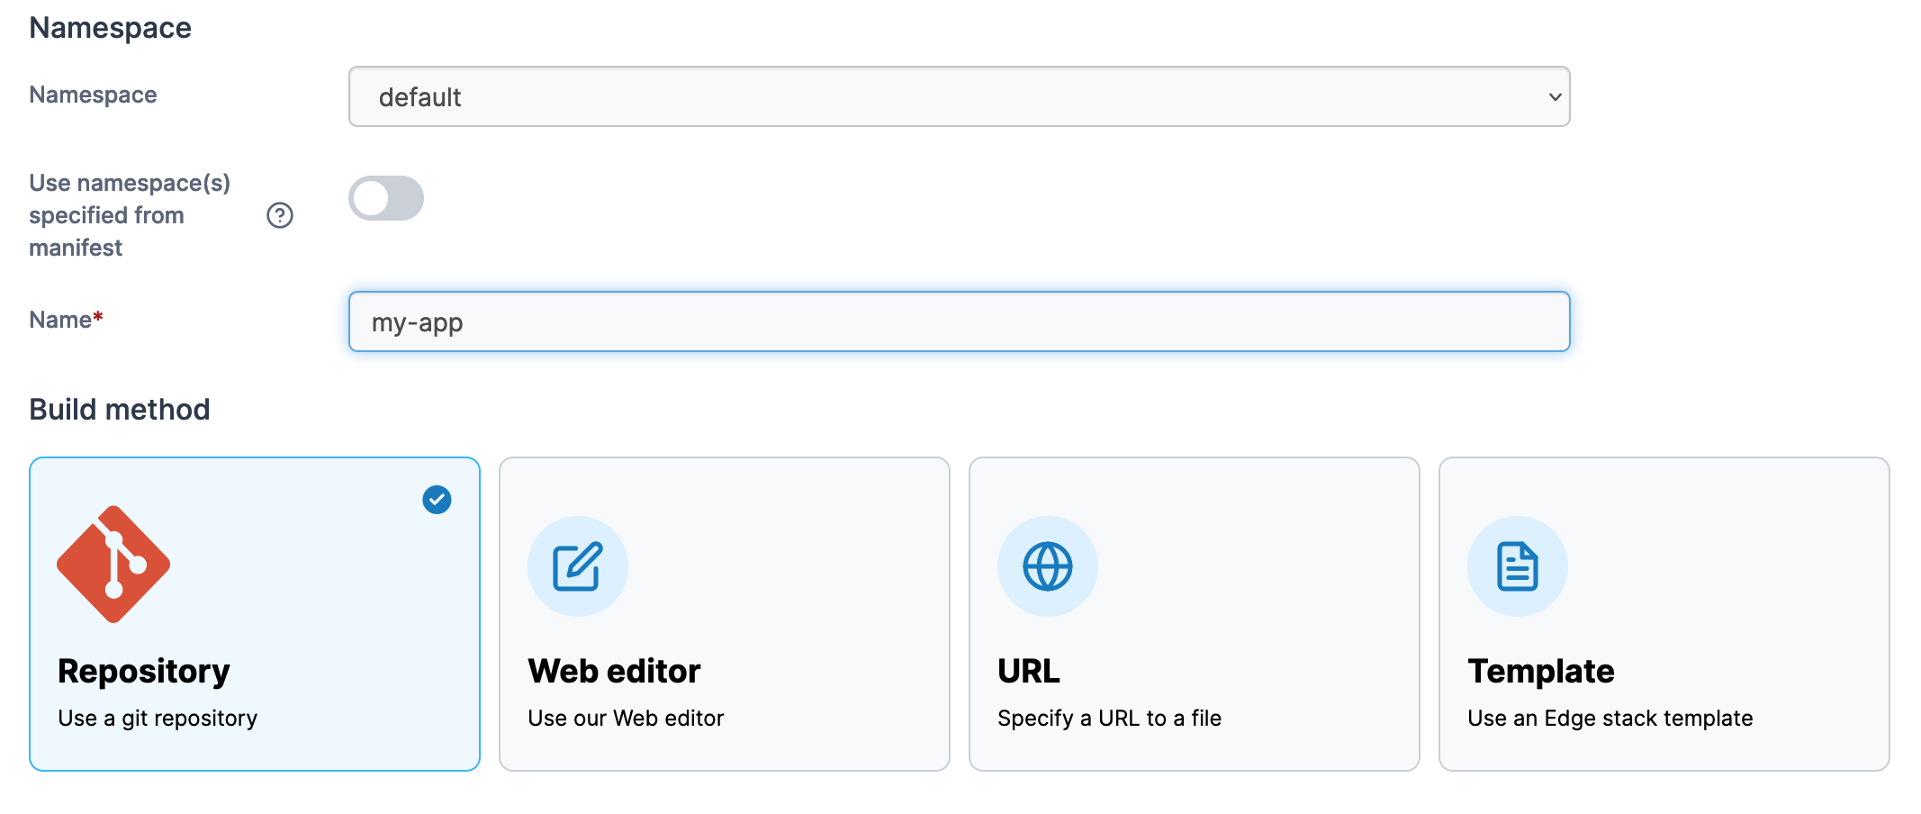Screen dimensions: 1921x814
Task: Click the "Use our Web editor" text
Action: (626, 719)
